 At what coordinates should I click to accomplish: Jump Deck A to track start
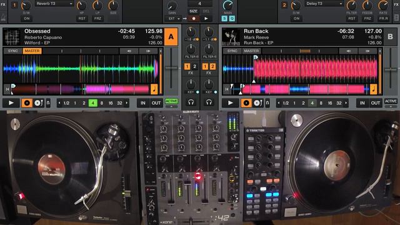pyautogui.click(x=7, y=89)
